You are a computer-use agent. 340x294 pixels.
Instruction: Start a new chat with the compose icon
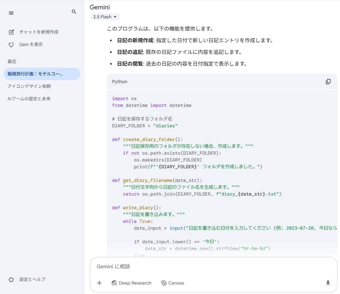pyautogui.click(x=11, y=32)
